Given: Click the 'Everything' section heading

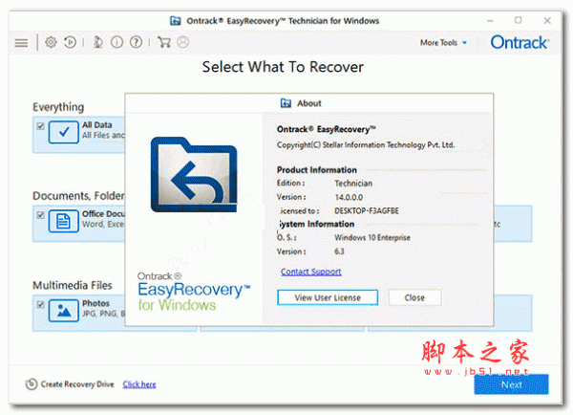Looking at the screenshot, I should pos(58,107).
